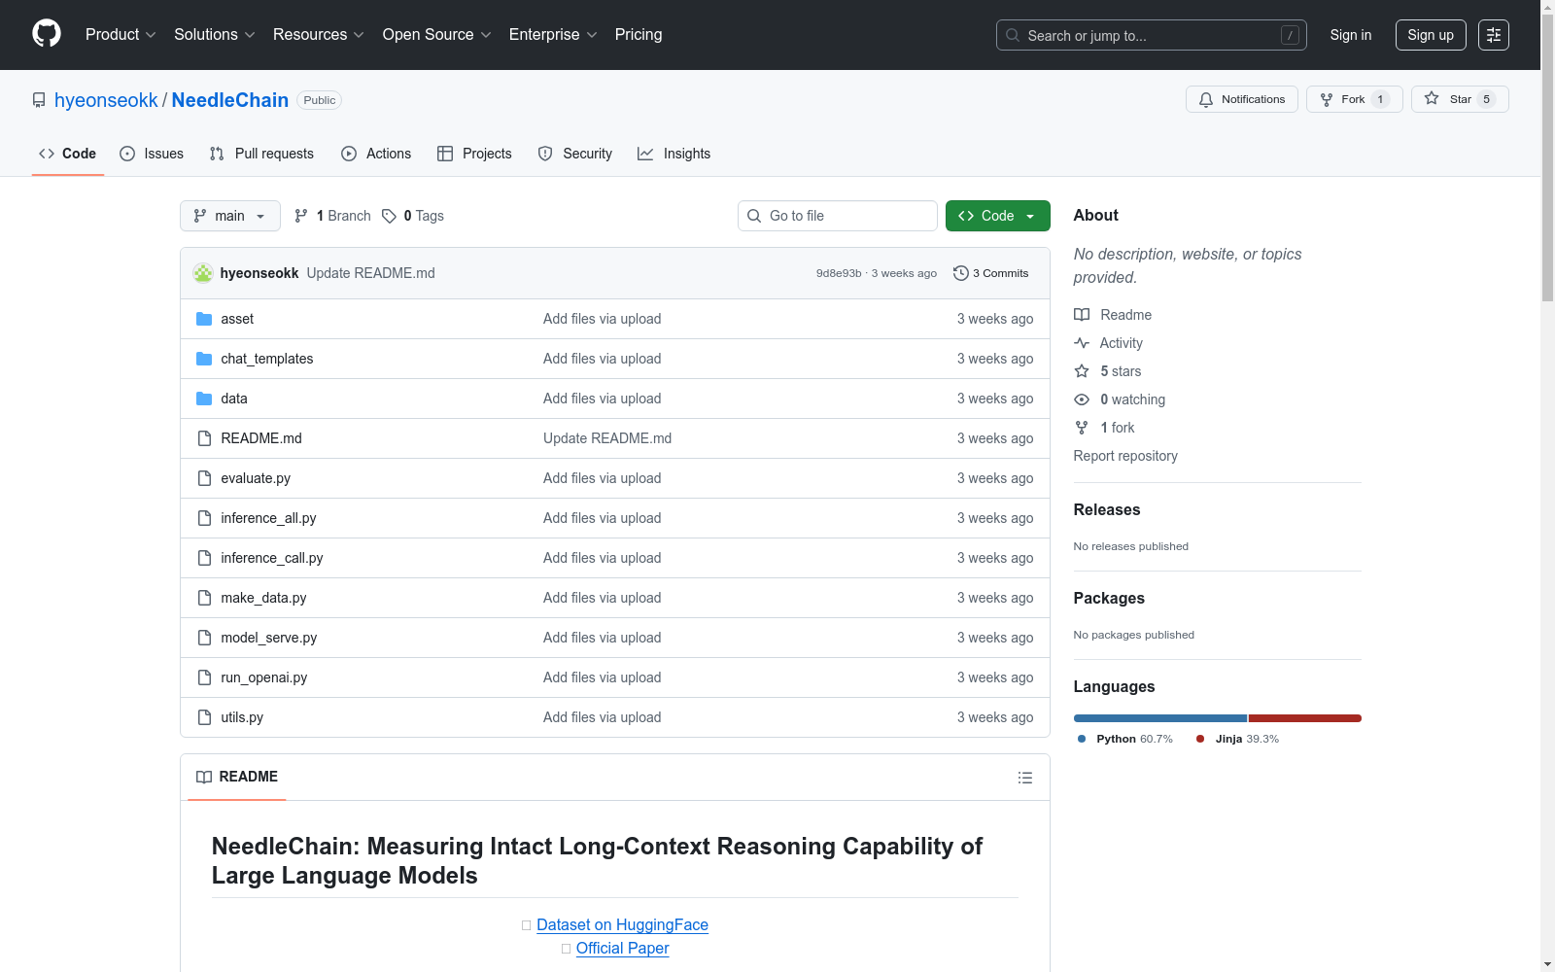Viewport: 1555px width, 972px height.
Task: Open the main branch selector dropdown
Action: coord(230,216)
